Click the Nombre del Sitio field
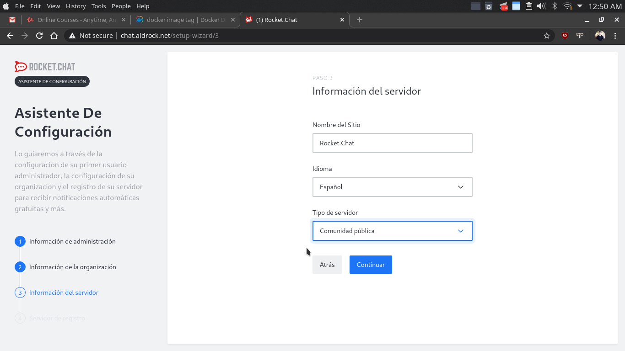Image resolution: width=625 pixels, height=351 pixels. click(x=393, y=143)
